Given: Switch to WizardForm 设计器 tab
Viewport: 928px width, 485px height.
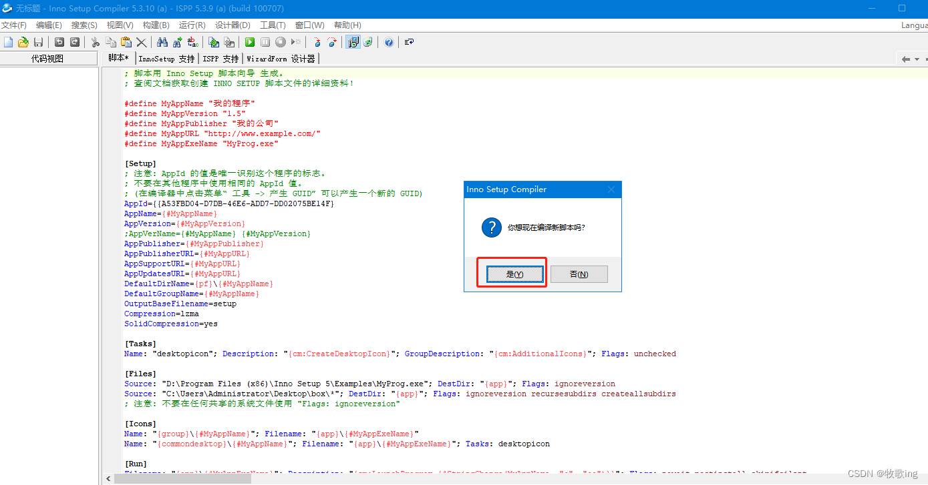Looking at the screenshot, I should pyautogui.click(x=281, y=59).
